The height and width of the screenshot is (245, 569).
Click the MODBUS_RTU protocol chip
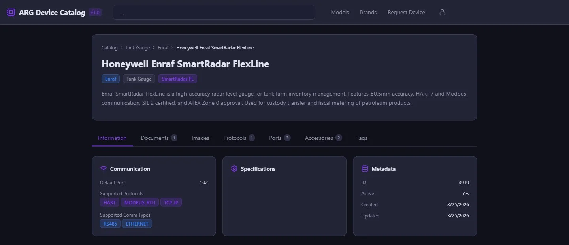pyautogui.click(x=140, y=202)
